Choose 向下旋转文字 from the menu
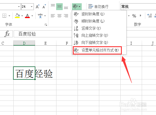Viewport: 156px width, 115px height. click(99, 43)
